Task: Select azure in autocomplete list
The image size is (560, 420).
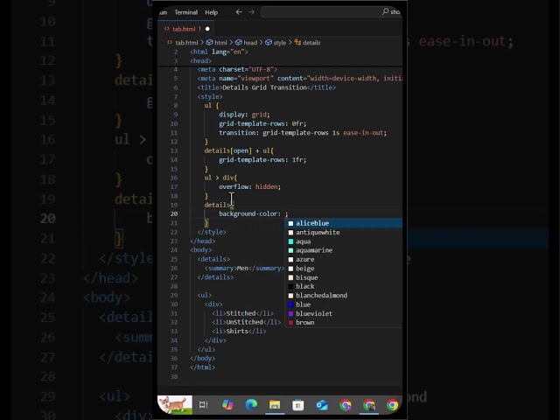Action: (344, 259)
